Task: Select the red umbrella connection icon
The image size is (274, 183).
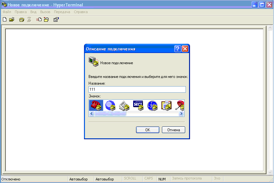Action: 180,105
